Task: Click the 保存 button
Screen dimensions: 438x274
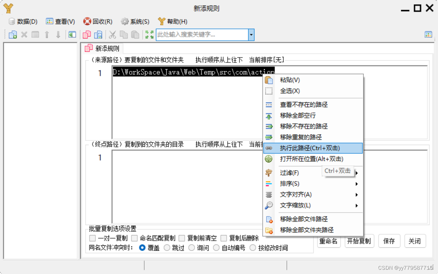Action: pos(389,241)
